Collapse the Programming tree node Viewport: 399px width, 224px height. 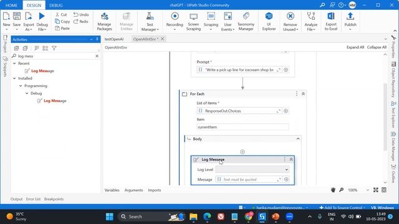21,86
